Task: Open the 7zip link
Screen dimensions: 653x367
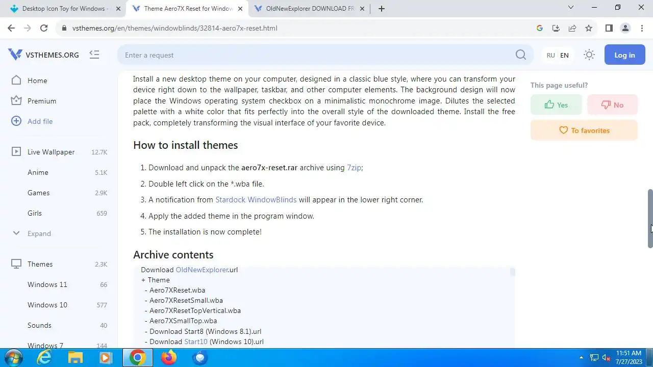Action: (x=354, y=168)
